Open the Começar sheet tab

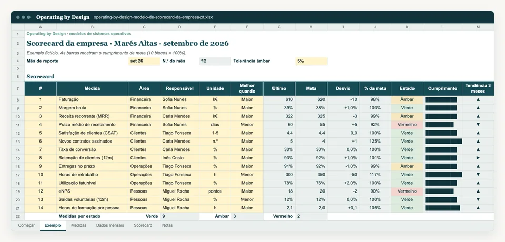pos(26,226)
